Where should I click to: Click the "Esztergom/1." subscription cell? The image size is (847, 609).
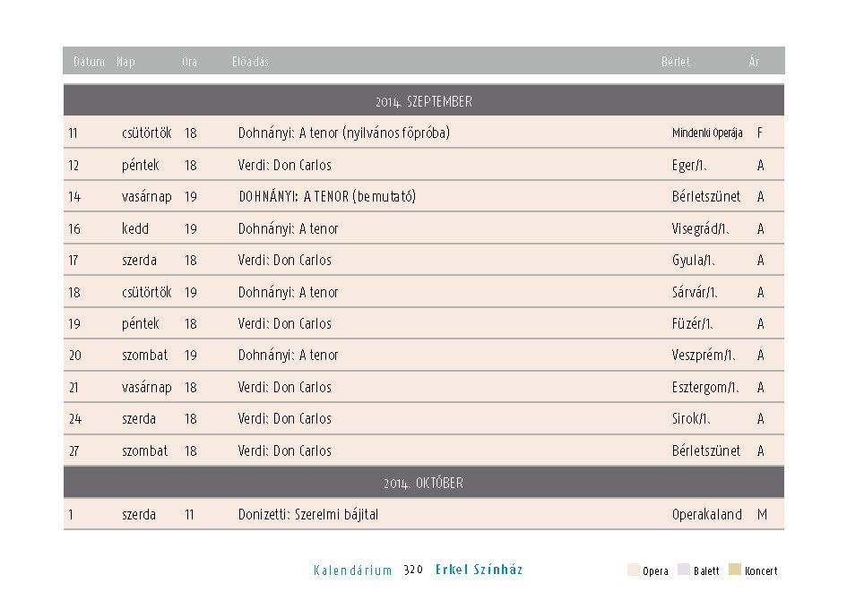click(705, 388)
